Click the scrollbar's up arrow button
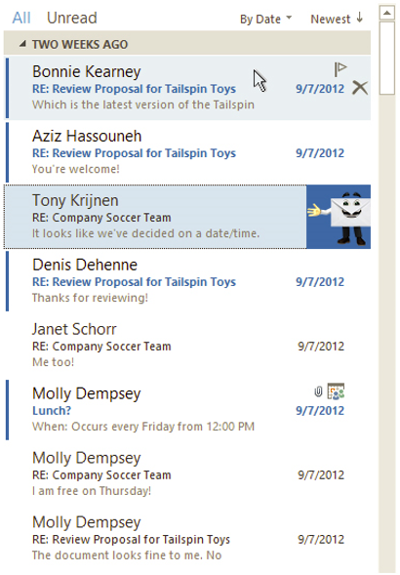The height and width of the screenshot is (575, 400). (386, 13)
